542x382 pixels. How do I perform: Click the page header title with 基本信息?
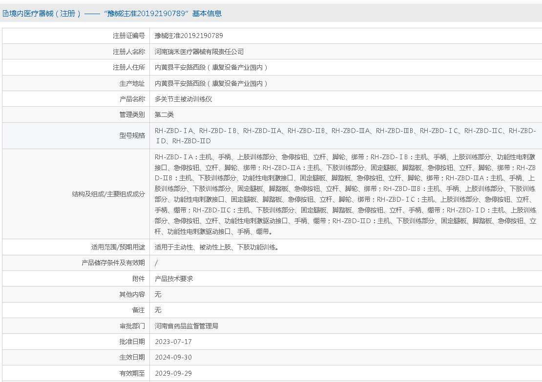click(x=112, y=14)
